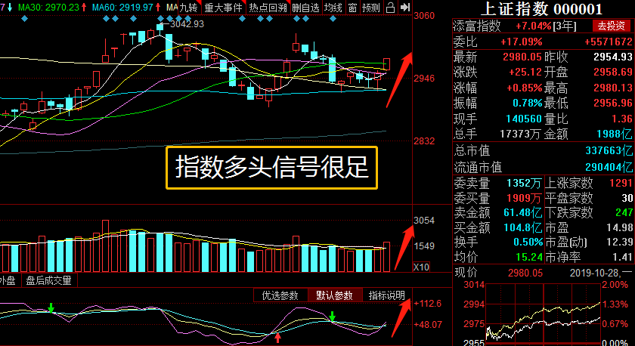Click the 窗 window button
The image size is (635, 346).
tap(353, 8)
